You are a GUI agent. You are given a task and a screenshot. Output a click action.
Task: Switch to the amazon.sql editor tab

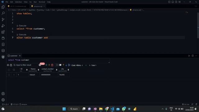[38, 6]
